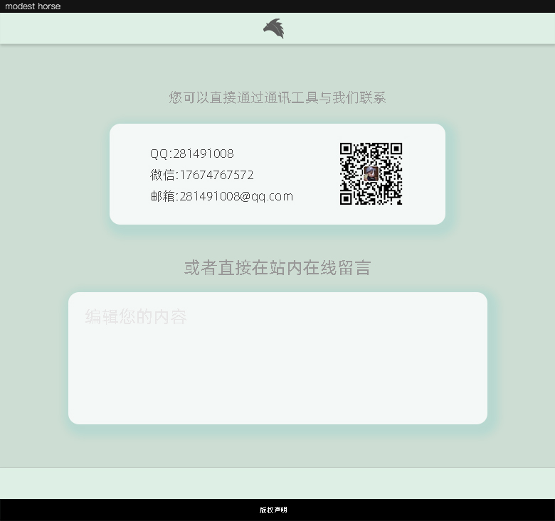Click the 'QQ:' label in contact card
555x521 pixels.
pos(160,154)
